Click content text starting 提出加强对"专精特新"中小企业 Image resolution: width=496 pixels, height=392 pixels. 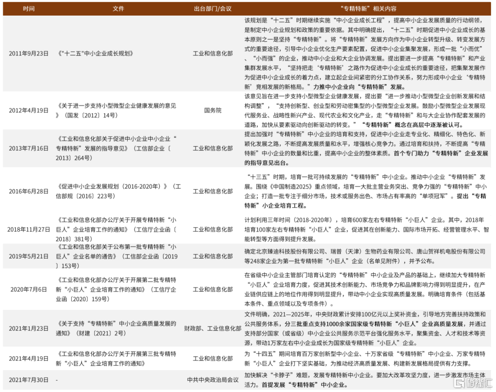366,149
